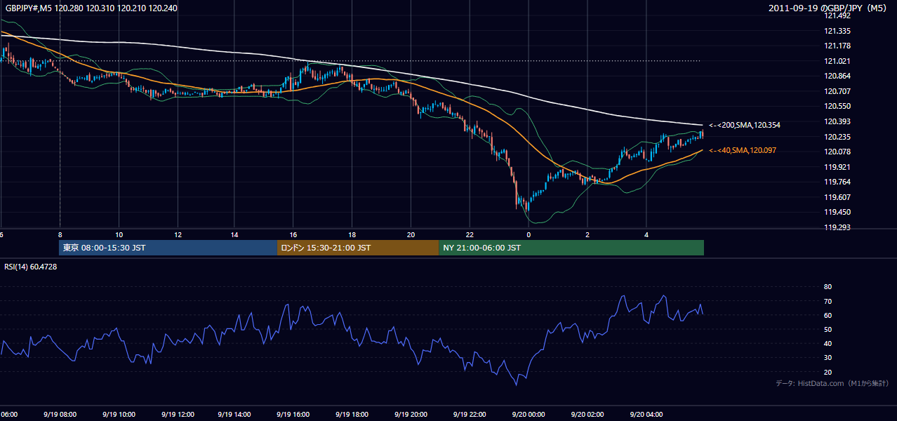Click the HistData.com data source credit
Screen dimensions: 897x421
tap(832, 383)
